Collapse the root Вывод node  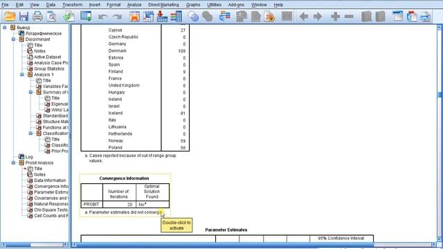tap(5, 28)
